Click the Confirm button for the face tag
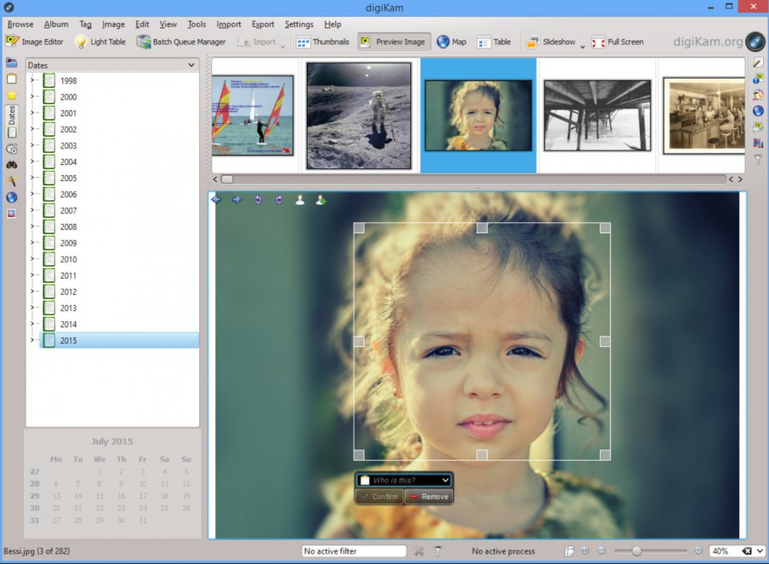769x564 pixels. tap(379, 496)
